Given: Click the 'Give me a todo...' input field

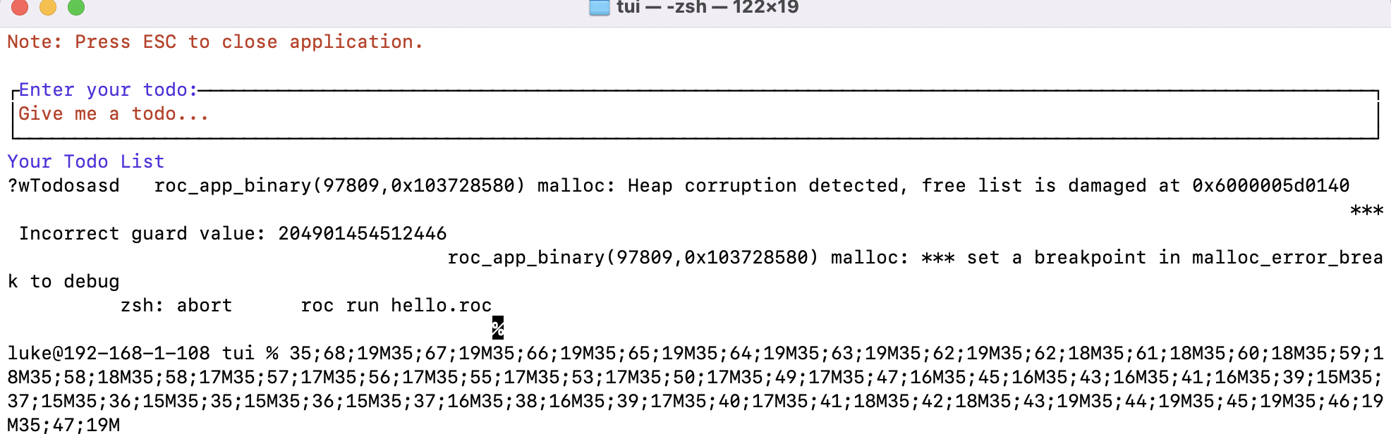Looking at the screenshot, I should 695,114.
